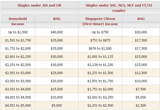160x110 pixels.
Task: Click the '$3,001 to $3,500' income row
Action: coord(18,81)
